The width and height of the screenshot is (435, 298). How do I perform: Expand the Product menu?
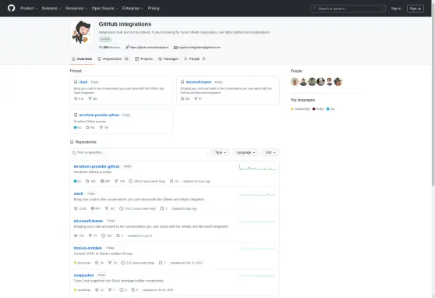point(29,9)
